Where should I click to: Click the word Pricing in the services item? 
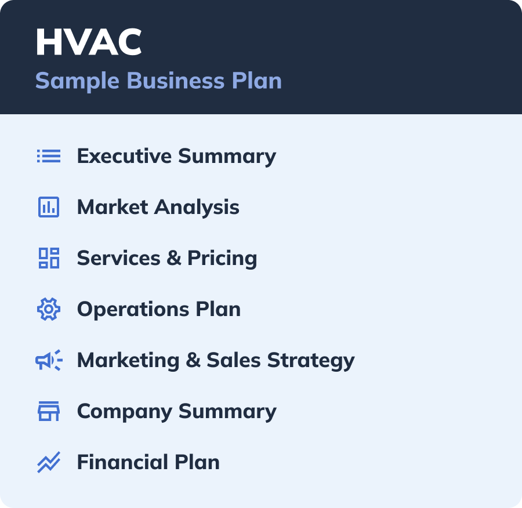[222, 258]
